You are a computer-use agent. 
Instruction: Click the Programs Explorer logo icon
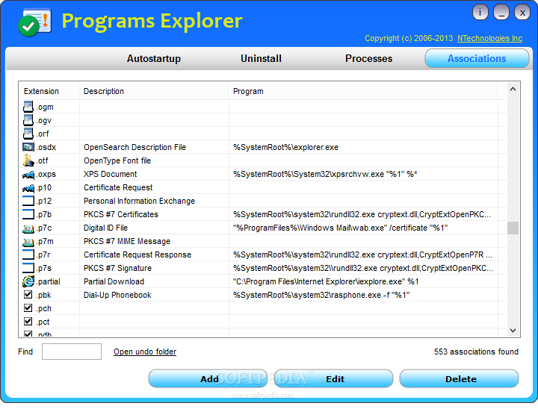click(x=34, y=22)
